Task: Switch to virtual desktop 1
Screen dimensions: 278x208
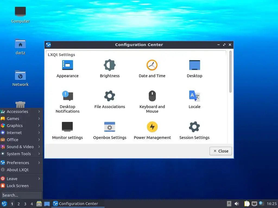Action: point(12,204)
